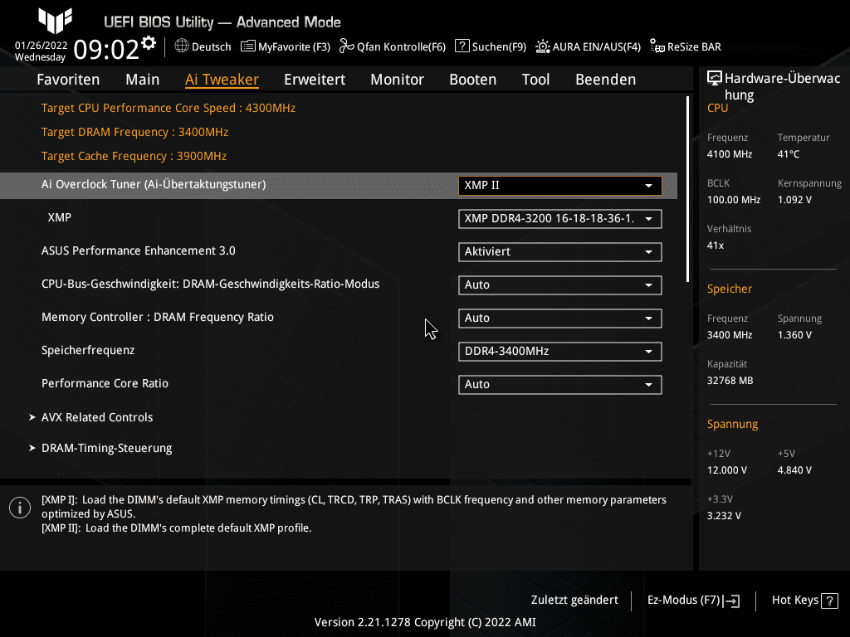Screen dimensions: 850x637
Task: Click Kapazität 32768 MB value
Action: point(730,381)
